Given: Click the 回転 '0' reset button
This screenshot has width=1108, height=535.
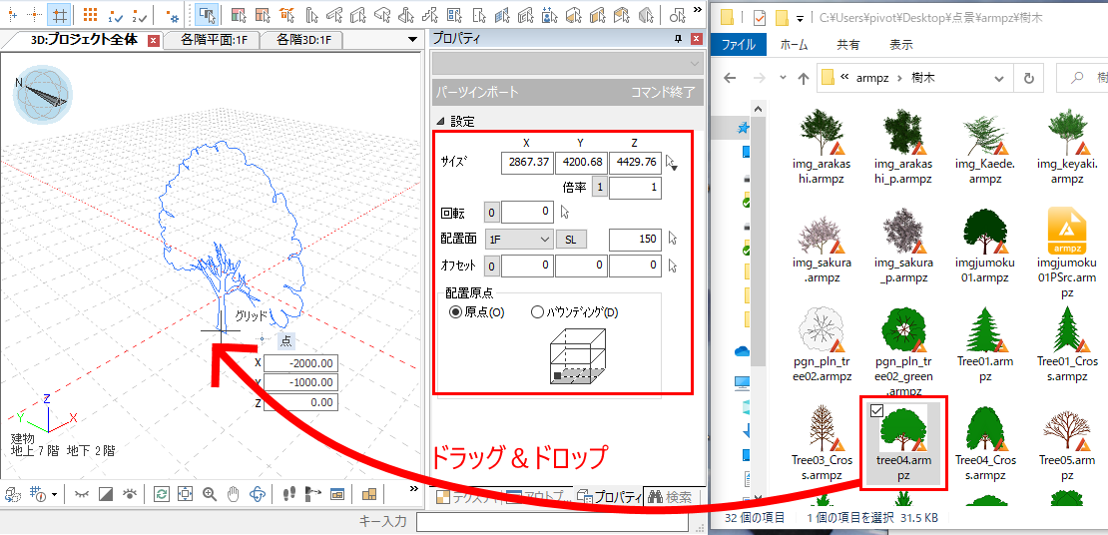Looking at the screenshot, I should (491, 212).
